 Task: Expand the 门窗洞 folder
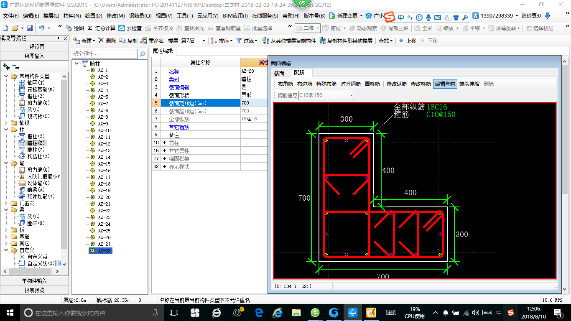coord(6,204)
